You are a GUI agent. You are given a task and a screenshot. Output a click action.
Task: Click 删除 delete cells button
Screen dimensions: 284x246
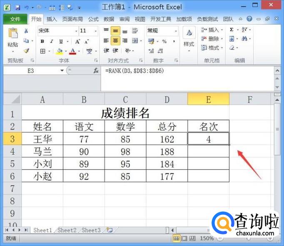click(x=212, y=39)
